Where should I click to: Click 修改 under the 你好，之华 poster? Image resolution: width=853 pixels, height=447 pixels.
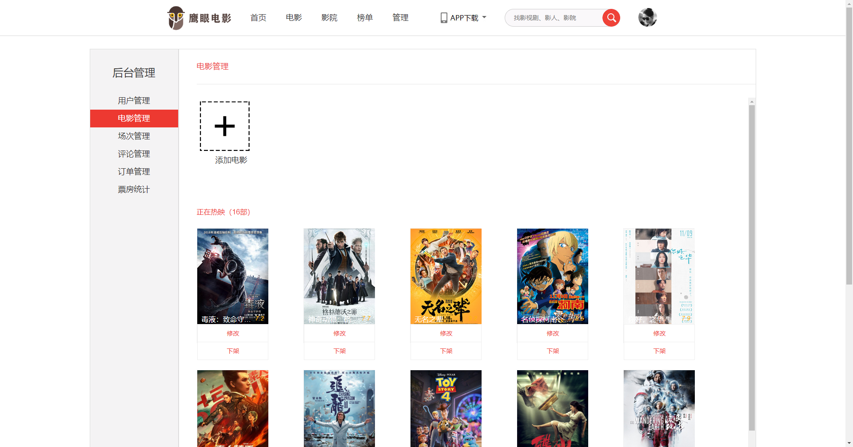[x=659, y=333]
